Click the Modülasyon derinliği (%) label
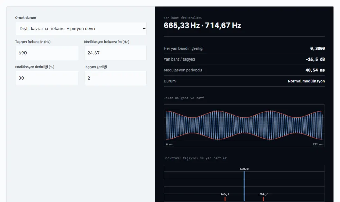Image resolution: width=340 pixels, height=202 pixels. pyautogui.click(x=35, y=67)
